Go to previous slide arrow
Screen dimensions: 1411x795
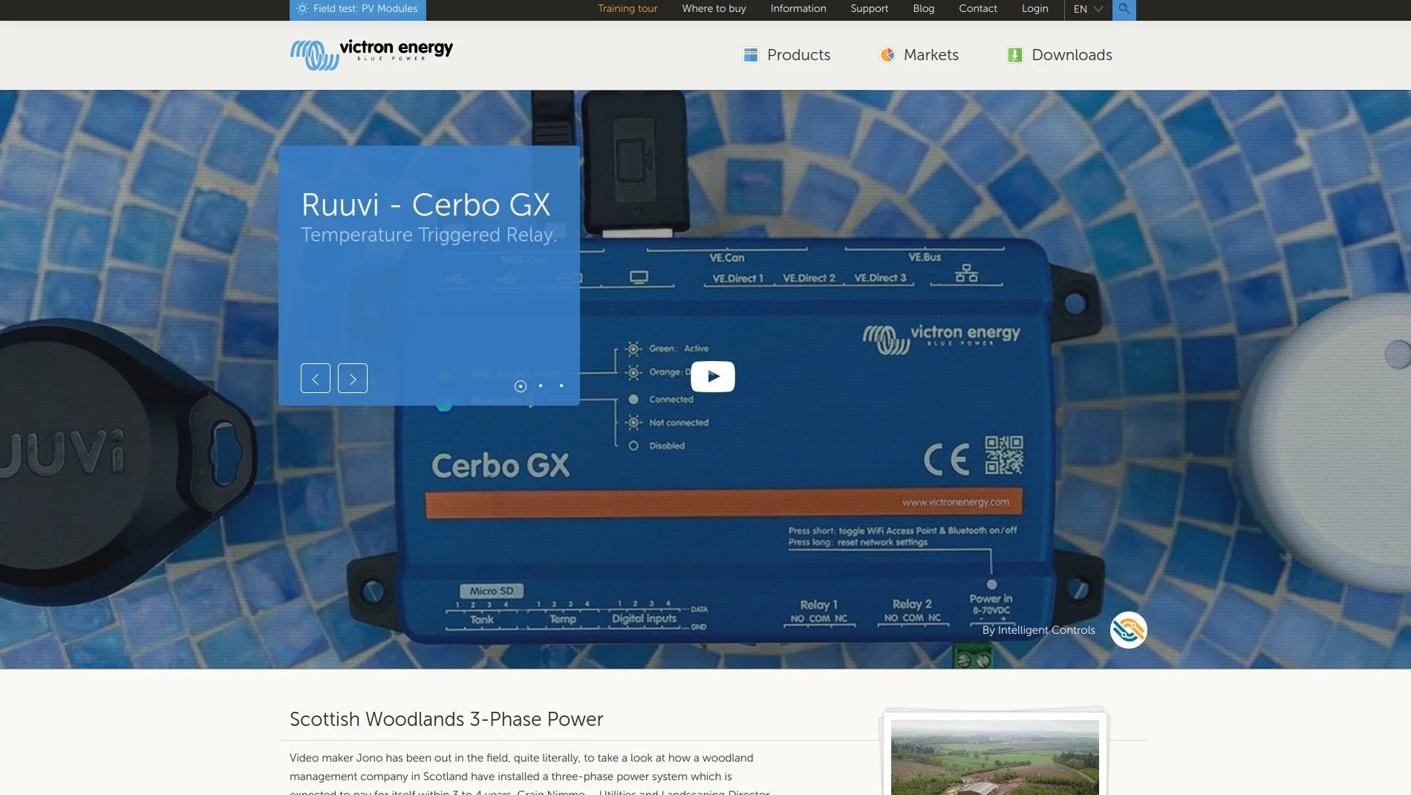[316, 378]
